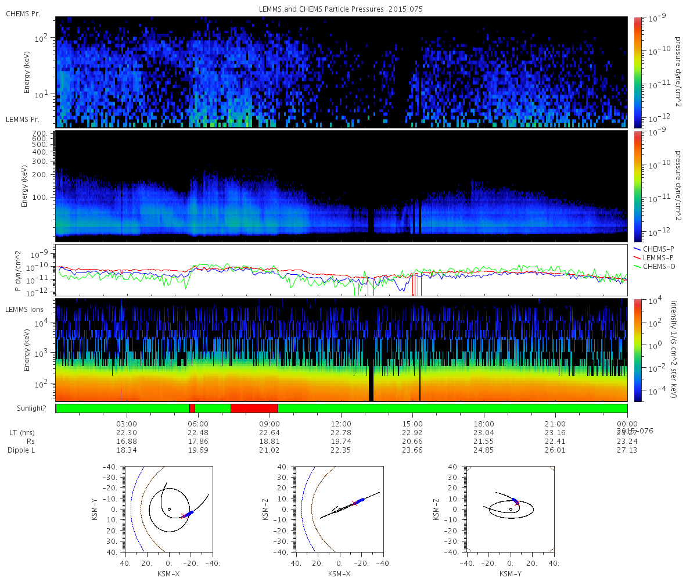Click the CHEMS-P legend entry
697x581 pixels.
pos(653,249)
